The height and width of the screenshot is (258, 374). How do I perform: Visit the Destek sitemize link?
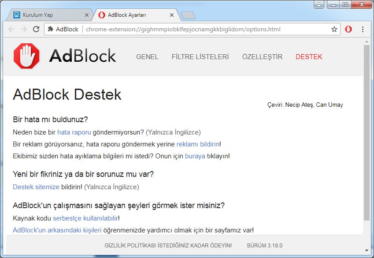(x=36, y=187)
